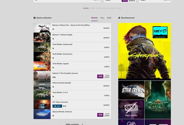Click Tomb Raider 1+2+3 cover thumbnail
Image resolution: width=184 pixels, height=125 pixels.
[x=42, y=95]
